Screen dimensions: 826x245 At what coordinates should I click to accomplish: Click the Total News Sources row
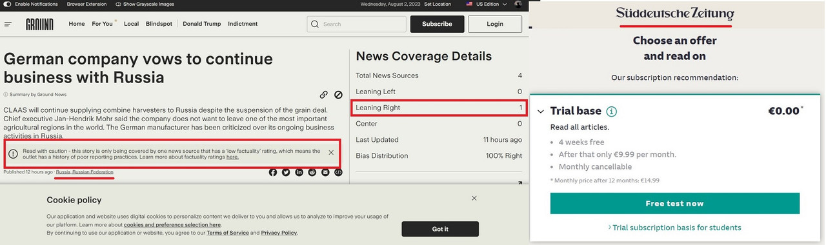pyautogui.click(x=439, y=75)
